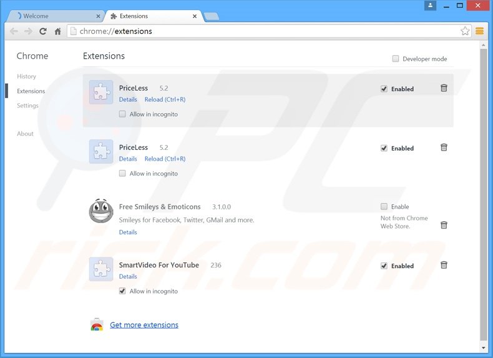
Task: Remove Free Smileys & Emoticons via trash icon
Action: pyautogui.click(x=444, y=225)
